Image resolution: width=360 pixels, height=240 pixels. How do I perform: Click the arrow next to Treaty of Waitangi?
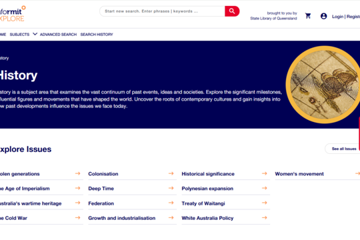(265, 203)
